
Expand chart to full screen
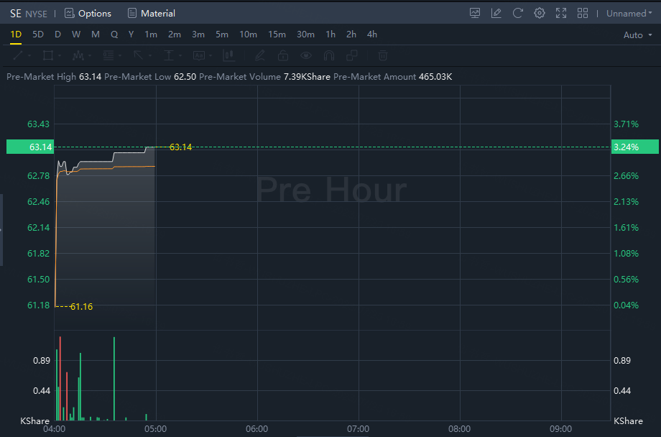click(560, 13)
